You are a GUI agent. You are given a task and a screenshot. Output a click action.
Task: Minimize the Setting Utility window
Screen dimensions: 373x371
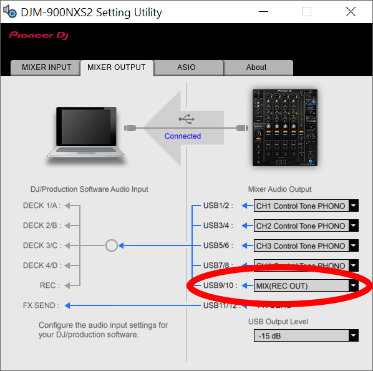click(263, 11)
